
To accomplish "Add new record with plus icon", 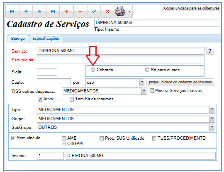I will coord(66,11).
